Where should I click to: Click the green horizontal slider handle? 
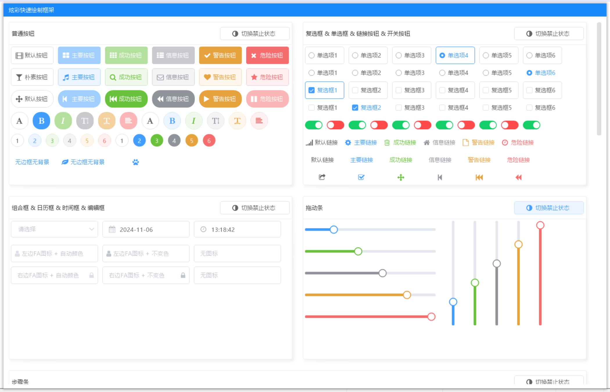358,251
